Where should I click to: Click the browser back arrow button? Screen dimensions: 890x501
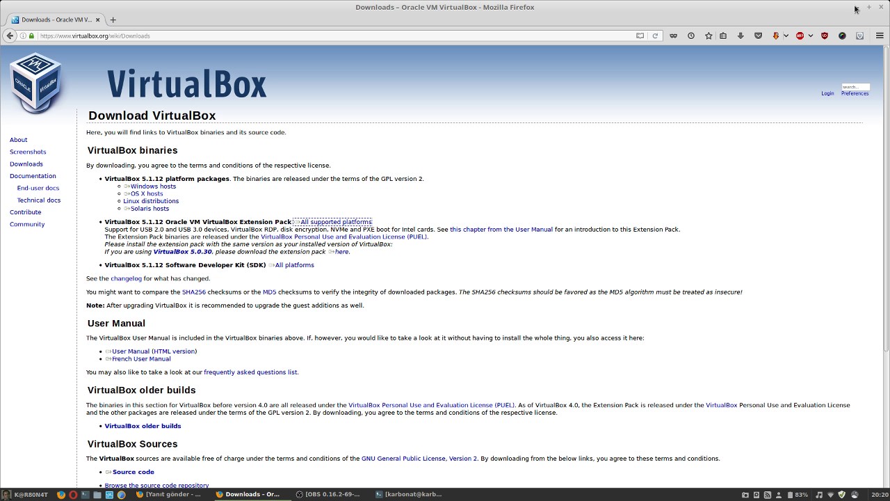[9, 35]
